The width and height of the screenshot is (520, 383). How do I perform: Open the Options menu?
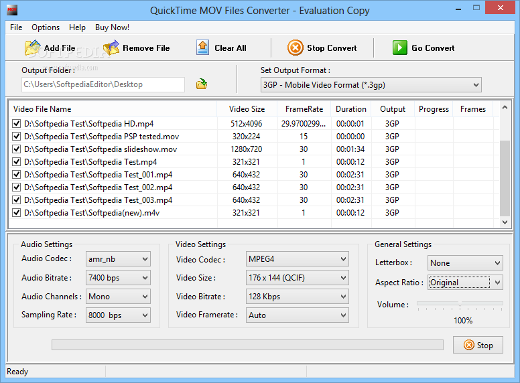pyautogui.click(x=46, y=27)
